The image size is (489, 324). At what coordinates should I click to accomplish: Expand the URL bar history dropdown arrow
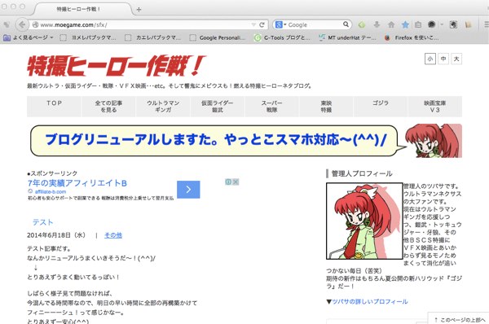coord(253,24)
